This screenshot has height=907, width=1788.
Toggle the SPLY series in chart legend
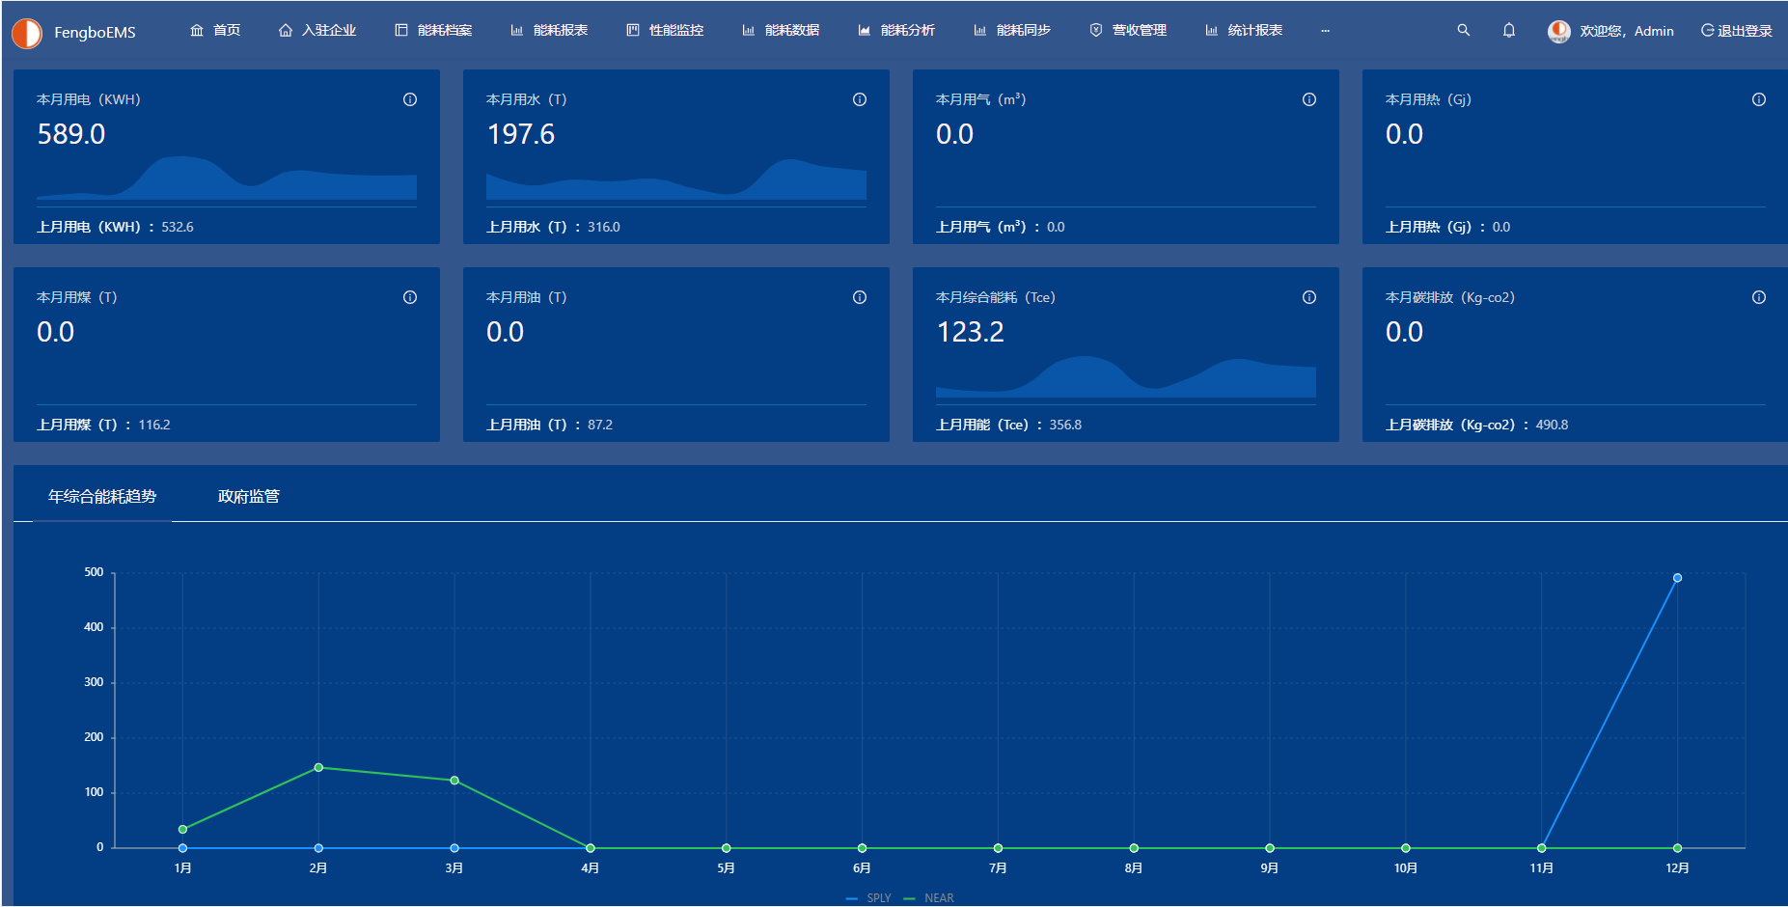(x=868, y=898)
